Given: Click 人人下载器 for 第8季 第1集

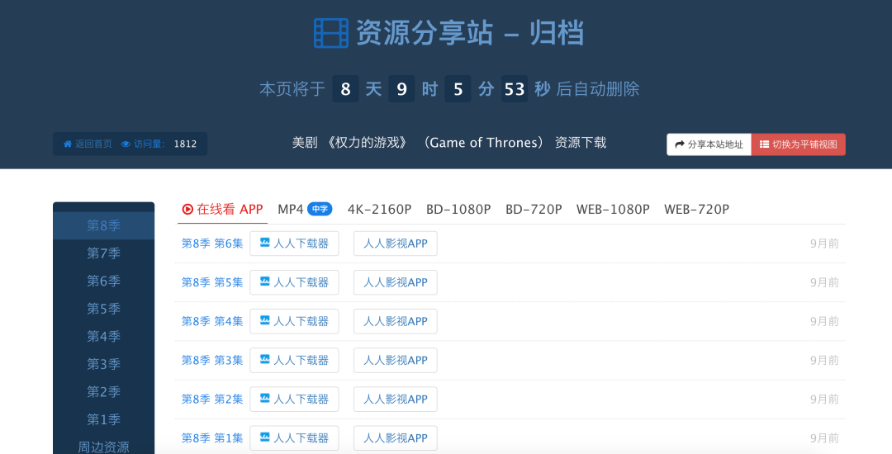Looking at the screenshot, I should click(x=294, y=438).
